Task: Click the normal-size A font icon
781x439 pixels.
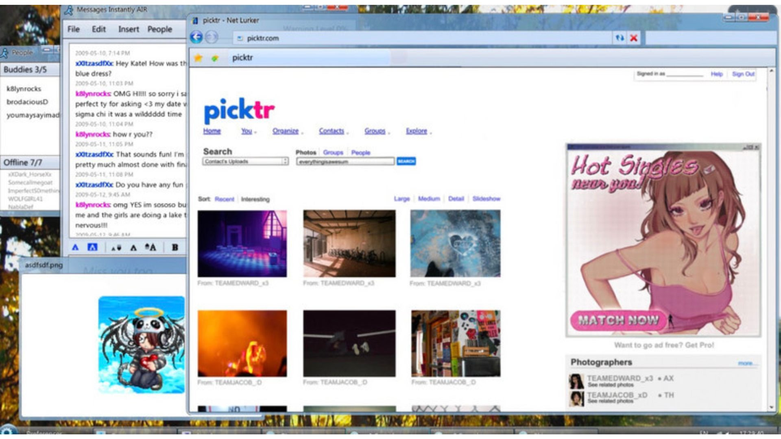Action: pyautogui.click(x=133, y=248)
